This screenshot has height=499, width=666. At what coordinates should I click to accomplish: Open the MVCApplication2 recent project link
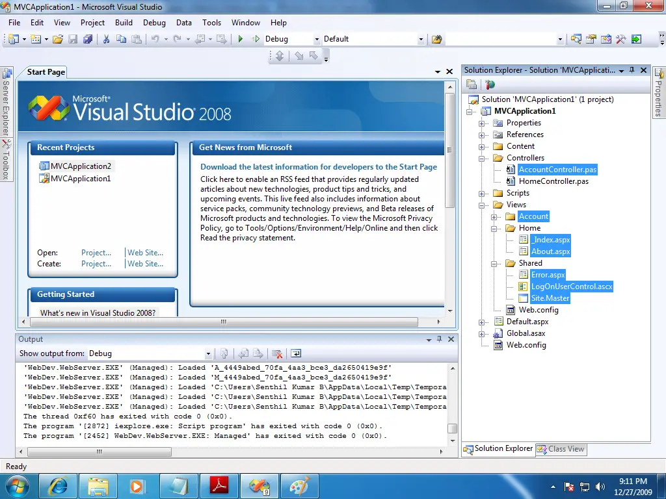[x=81, y=166]
